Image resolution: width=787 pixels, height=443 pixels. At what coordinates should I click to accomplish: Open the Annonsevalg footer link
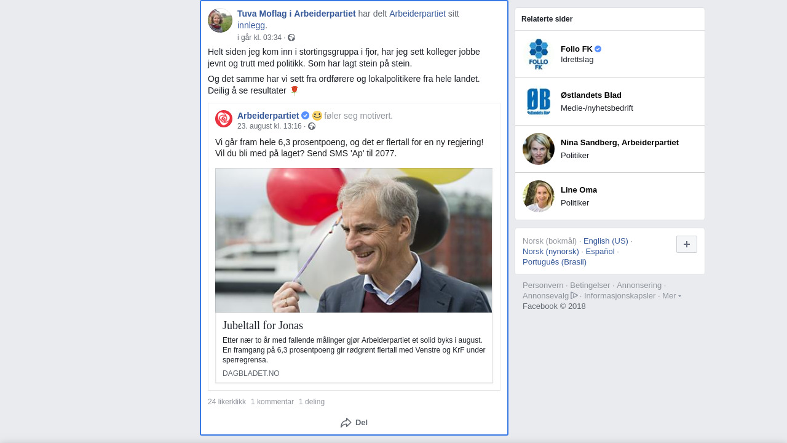point(546,296)
